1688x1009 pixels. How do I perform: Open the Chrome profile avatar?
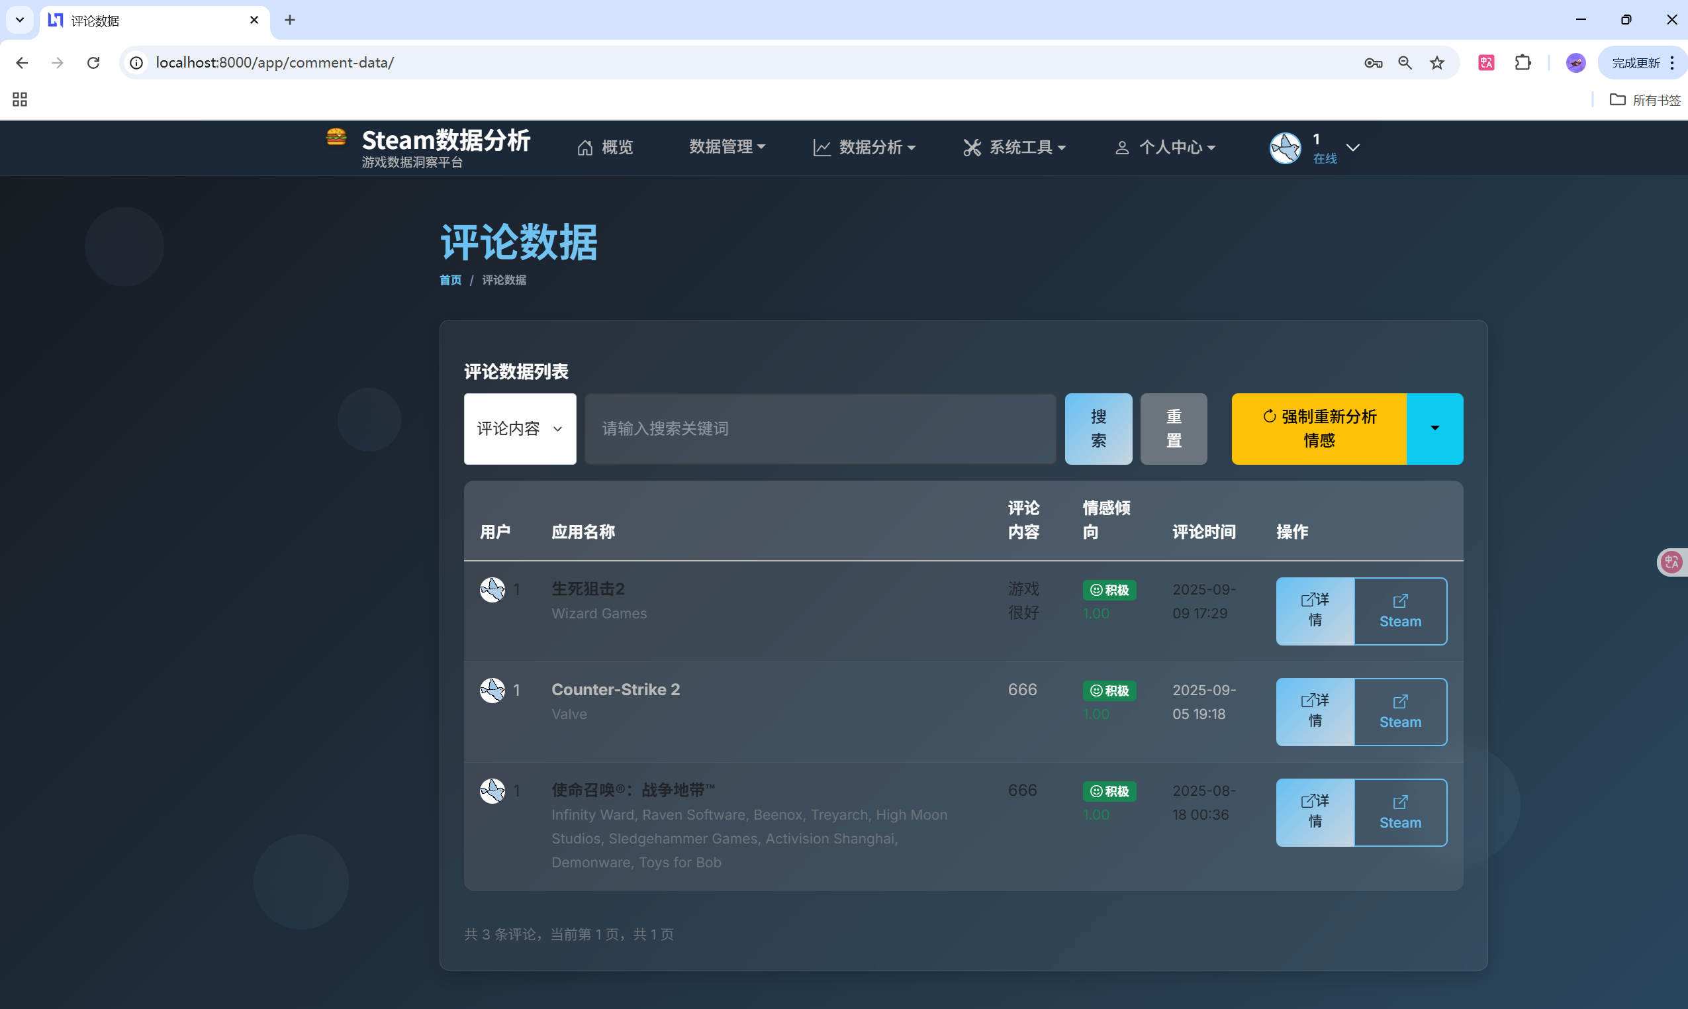[x=1576, y=62]
